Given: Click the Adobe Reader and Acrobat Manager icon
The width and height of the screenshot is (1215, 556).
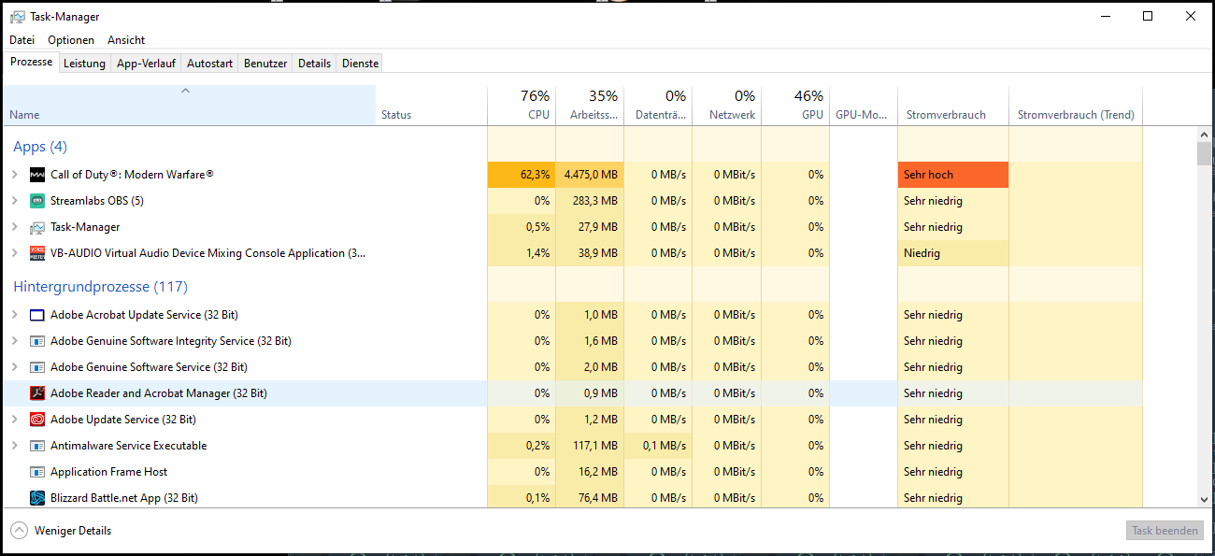Looking at the screenshot, I should click(x=37, y=393).
